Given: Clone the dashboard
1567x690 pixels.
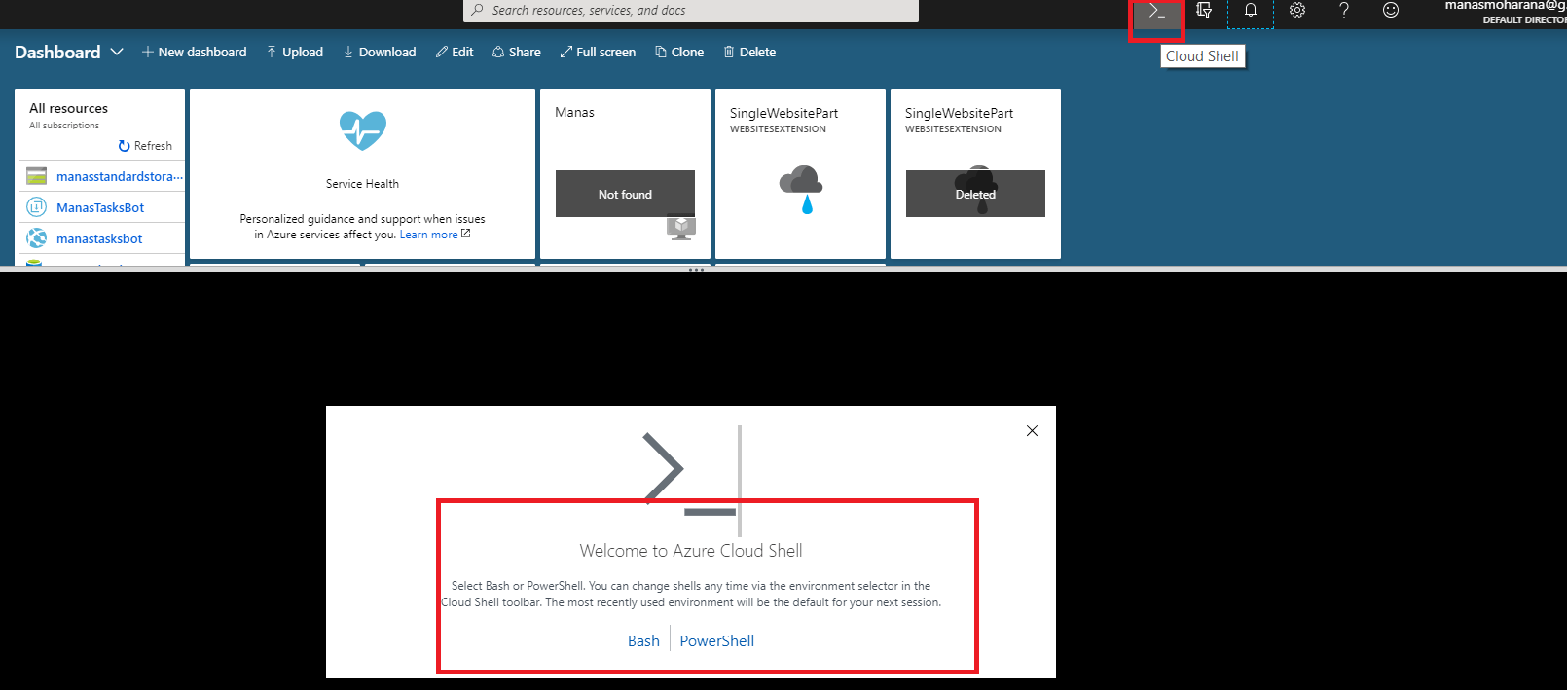Looking at the screenshot, I should 679,52.
